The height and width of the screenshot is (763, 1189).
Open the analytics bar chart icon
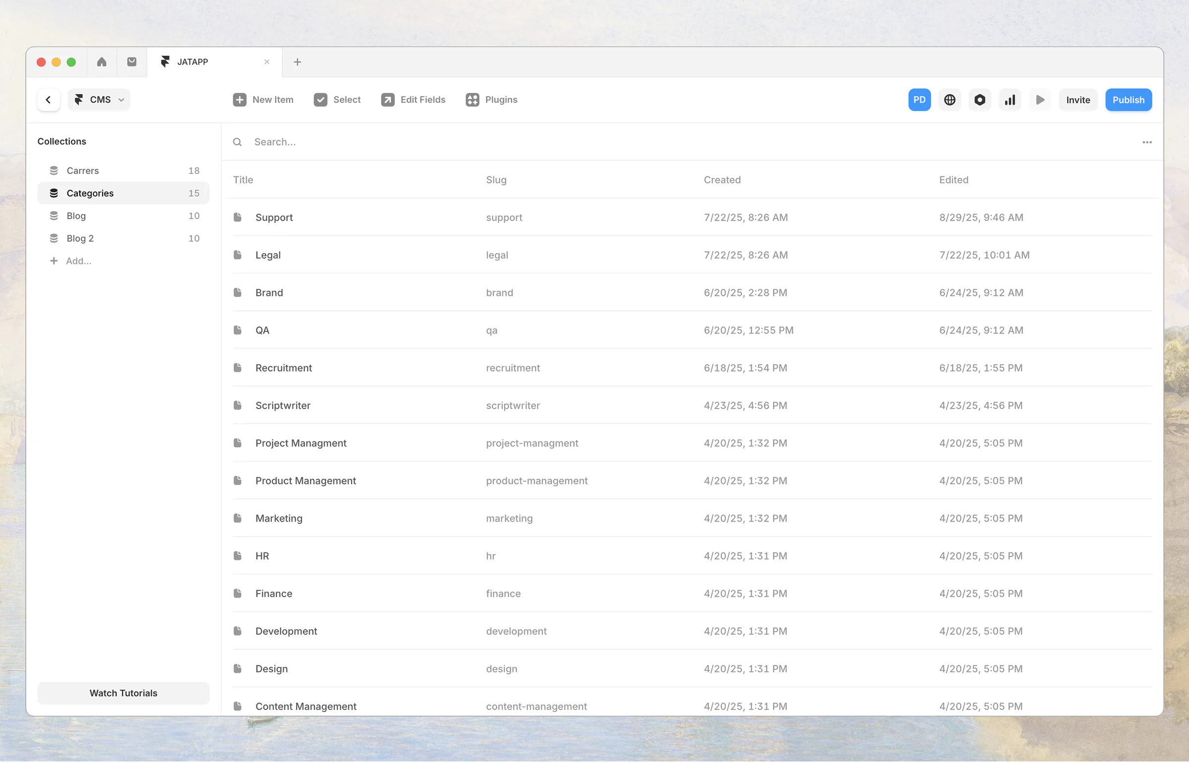pos(1010,100)
